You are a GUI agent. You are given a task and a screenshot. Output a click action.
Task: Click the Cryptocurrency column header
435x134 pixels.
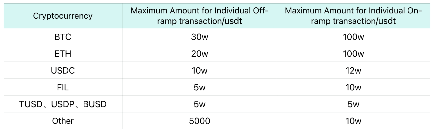[x=63, y=16]
